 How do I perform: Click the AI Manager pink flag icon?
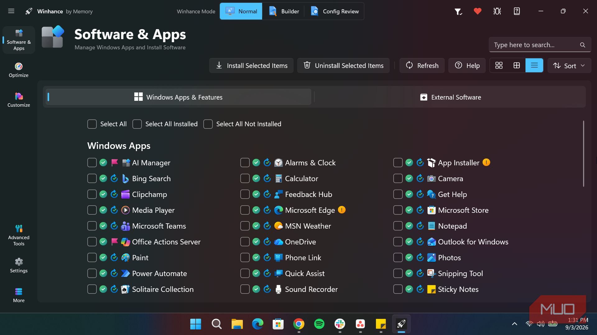[x=114, y=162]
